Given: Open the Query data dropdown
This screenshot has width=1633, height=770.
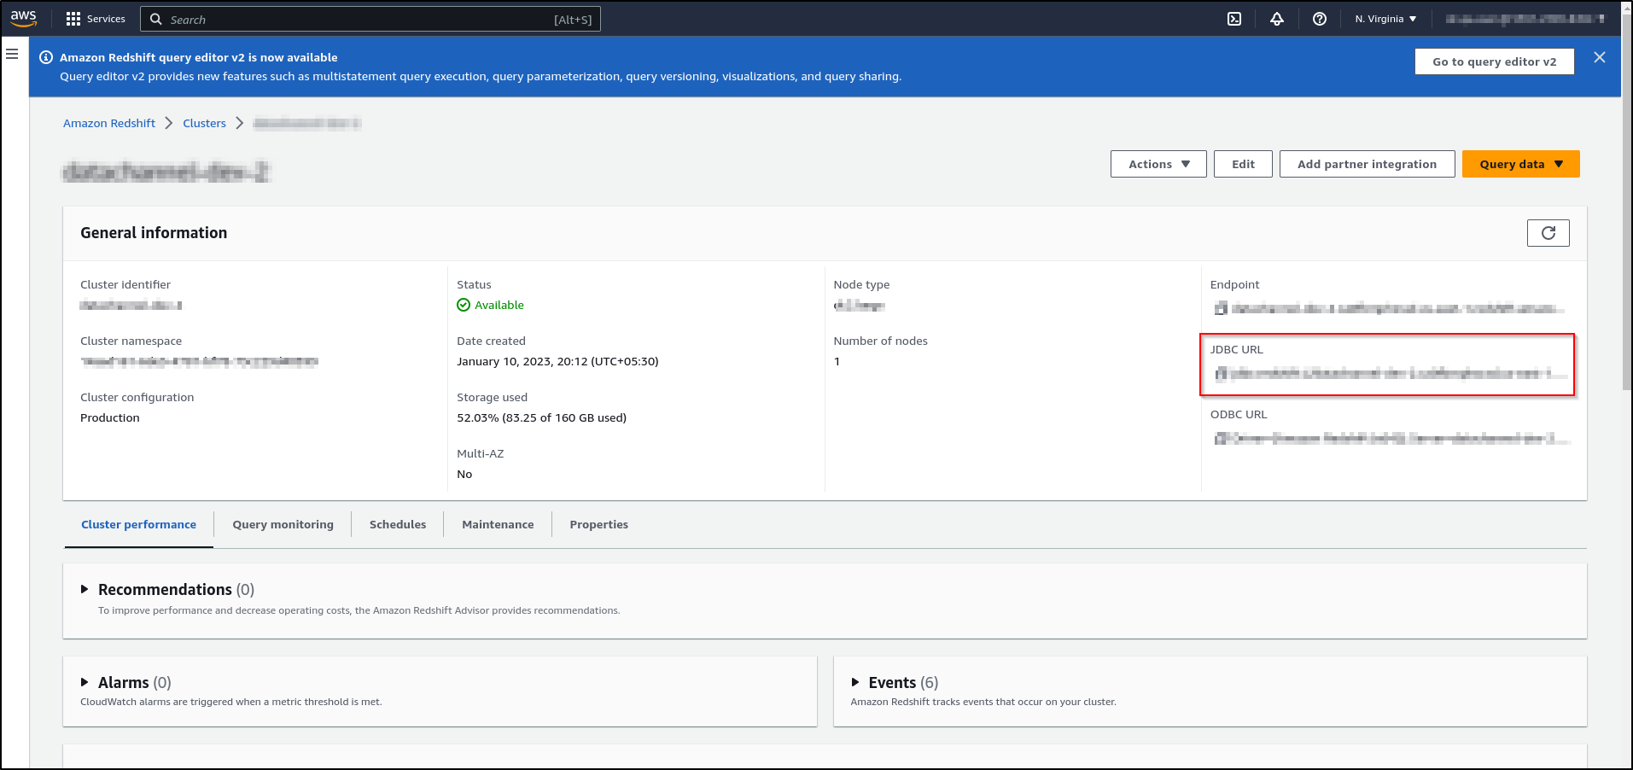Looking at the screenshot, I should [x=1521, y=164].
